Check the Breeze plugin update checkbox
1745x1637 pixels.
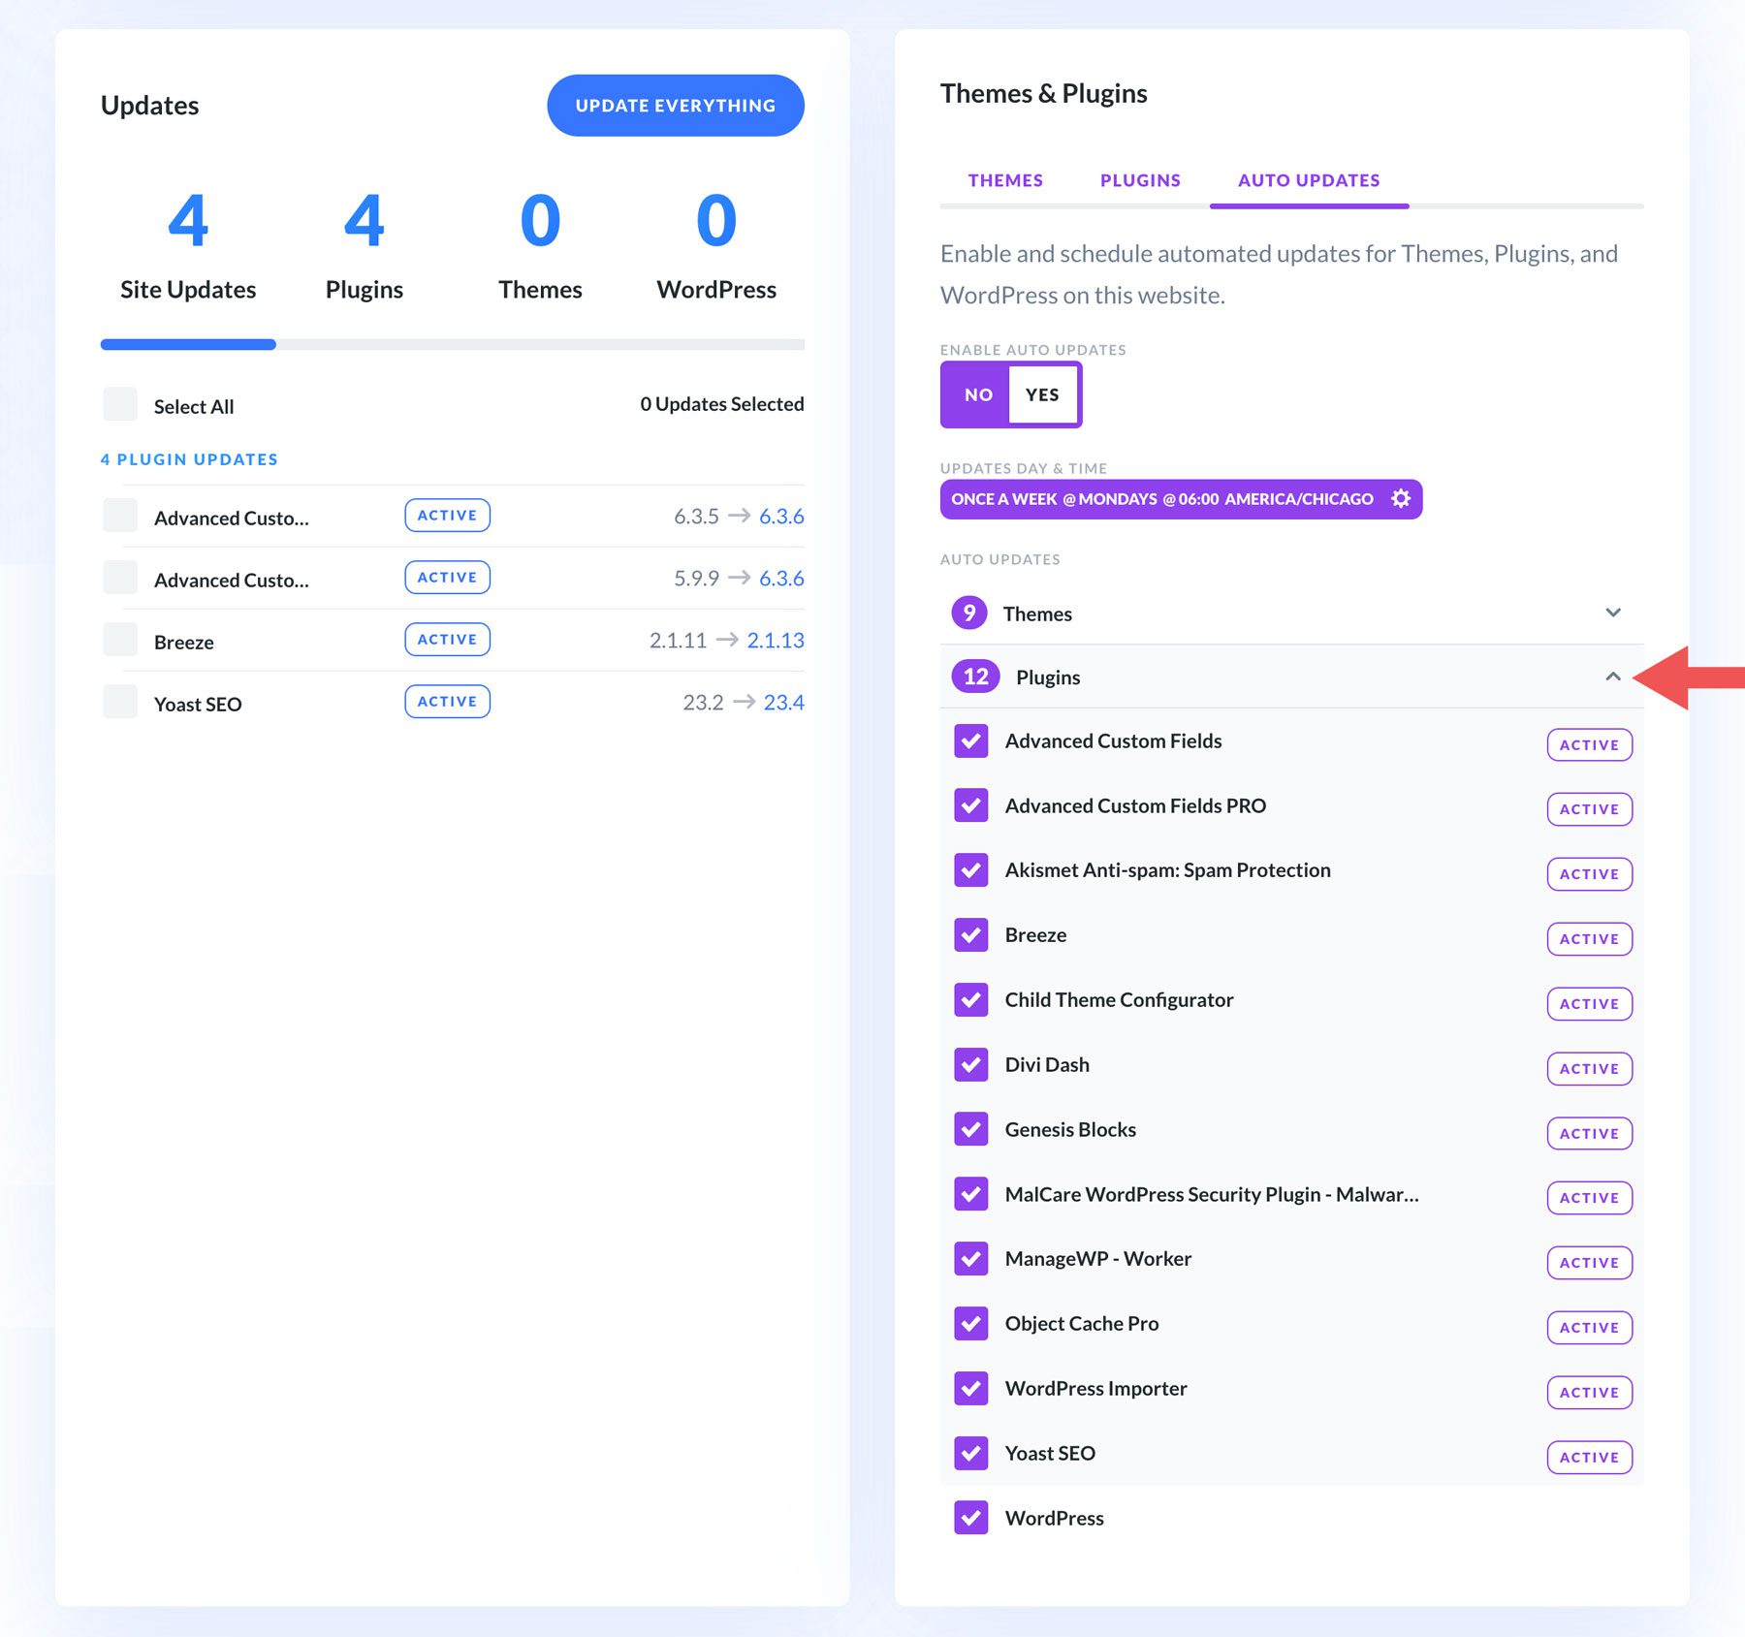(x=119, y=639)
